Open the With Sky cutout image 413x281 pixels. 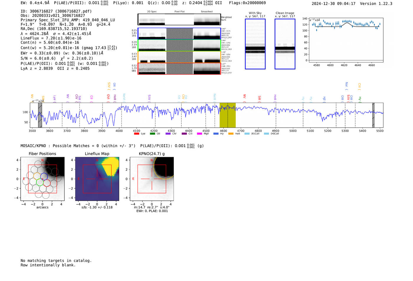pyautogui.click(x=255, y=44)
